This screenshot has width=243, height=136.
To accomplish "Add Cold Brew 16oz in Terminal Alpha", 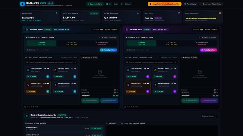I will click(x=48, y=77).
